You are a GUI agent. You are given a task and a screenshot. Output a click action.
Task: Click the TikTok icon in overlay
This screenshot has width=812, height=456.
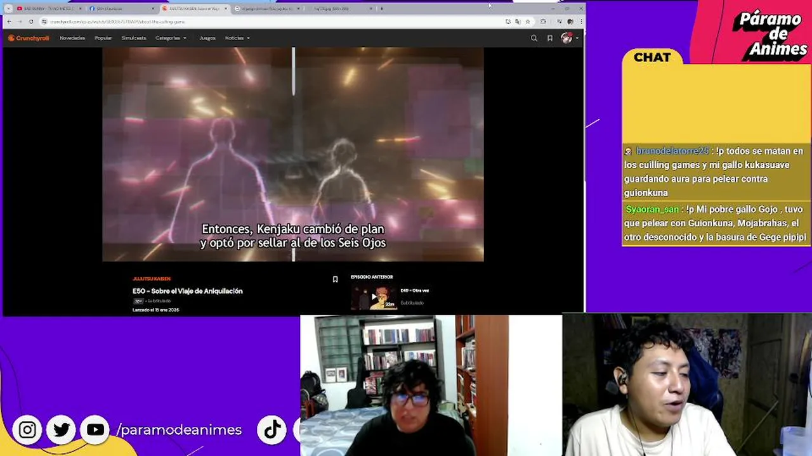273,430
